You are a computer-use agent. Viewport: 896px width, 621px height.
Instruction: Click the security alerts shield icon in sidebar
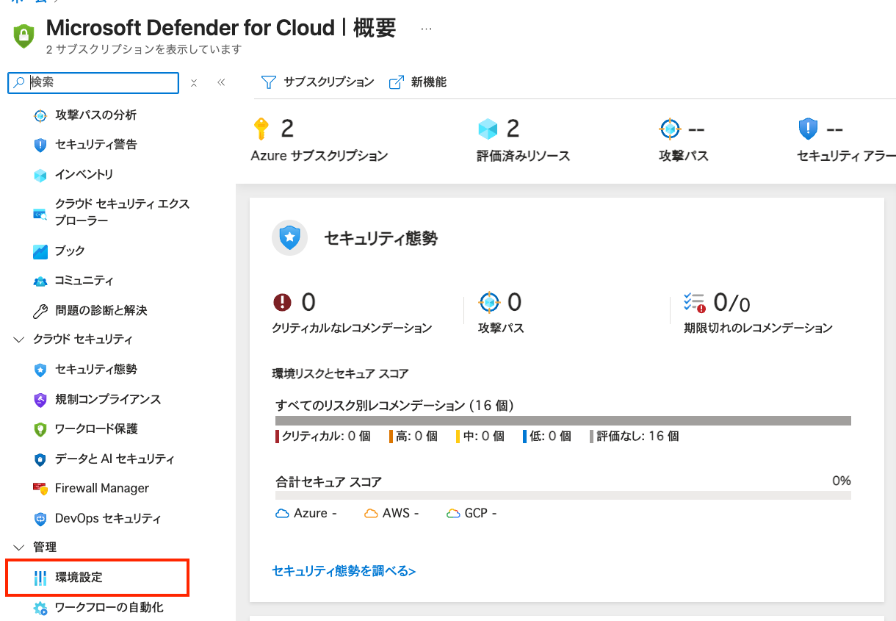[40, 145]
